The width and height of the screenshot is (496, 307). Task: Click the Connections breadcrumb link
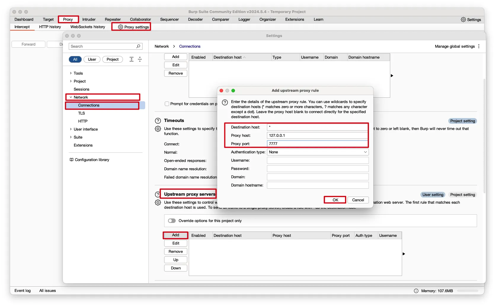tap(190, 46)
